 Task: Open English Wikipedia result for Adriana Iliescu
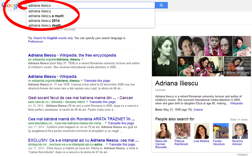coord(72,55)
